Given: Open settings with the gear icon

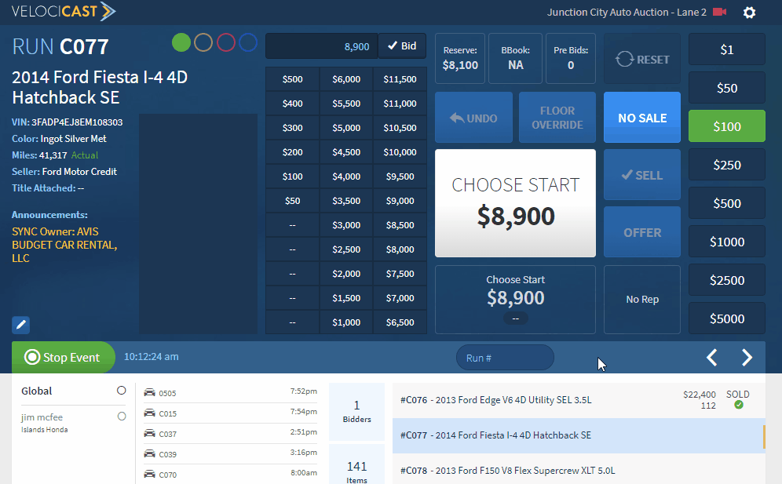Looking at the screenshot, I should 749,13.
